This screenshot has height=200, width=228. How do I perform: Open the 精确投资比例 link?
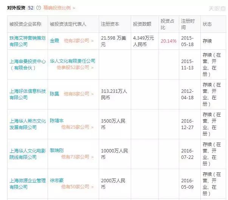point(59,8)
